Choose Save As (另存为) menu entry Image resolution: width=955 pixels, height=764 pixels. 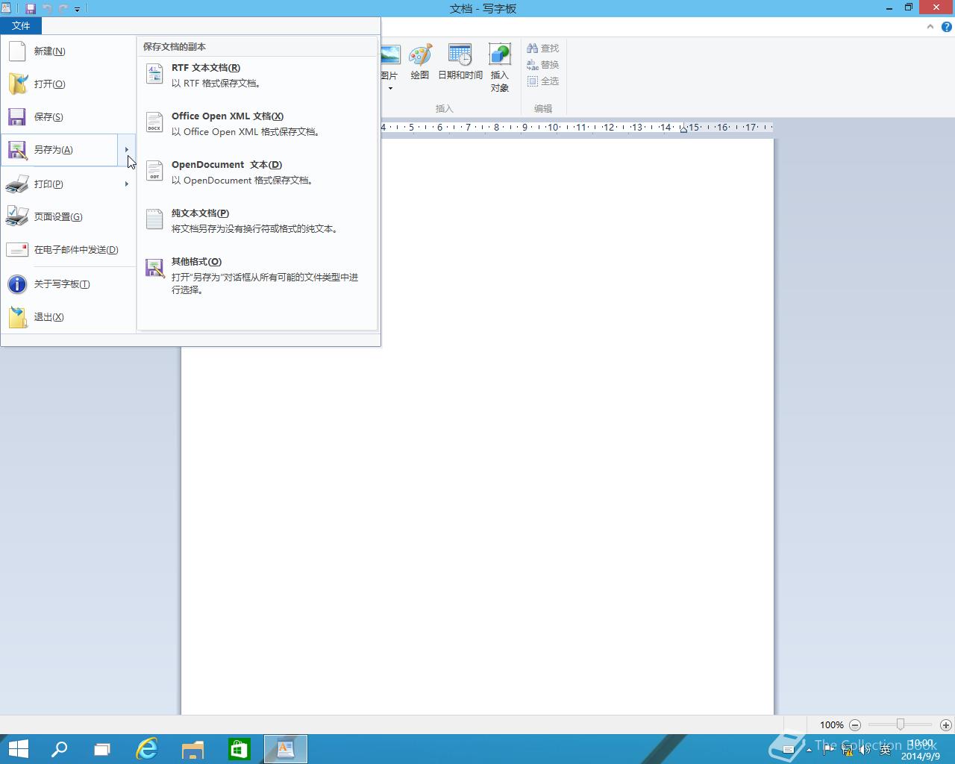(x=60, y=150)
